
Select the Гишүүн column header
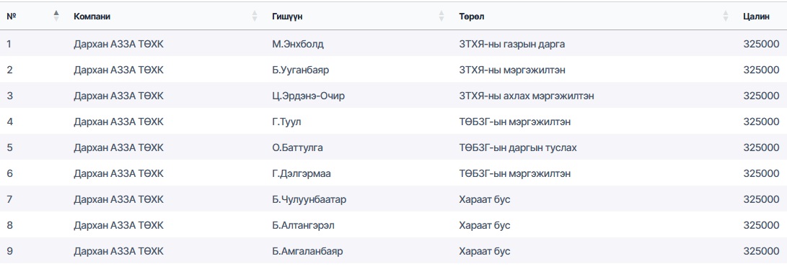[x=288, y=17]
